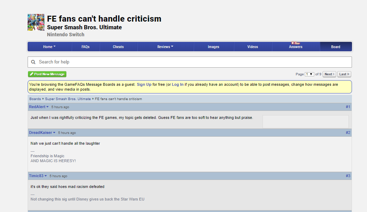Click the empty box beside RedAlert's post
Viewport: 367px width, 212px height.
click(305, 121)
